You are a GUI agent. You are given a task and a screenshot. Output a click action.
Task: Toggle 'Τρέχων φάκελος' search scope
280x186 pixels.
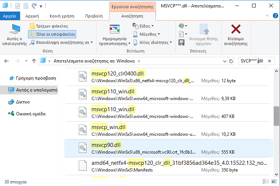pos(49,26)
